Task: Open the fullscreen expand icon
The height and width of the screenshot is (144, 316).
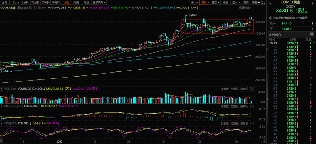Action: click(x=264, y=3)
